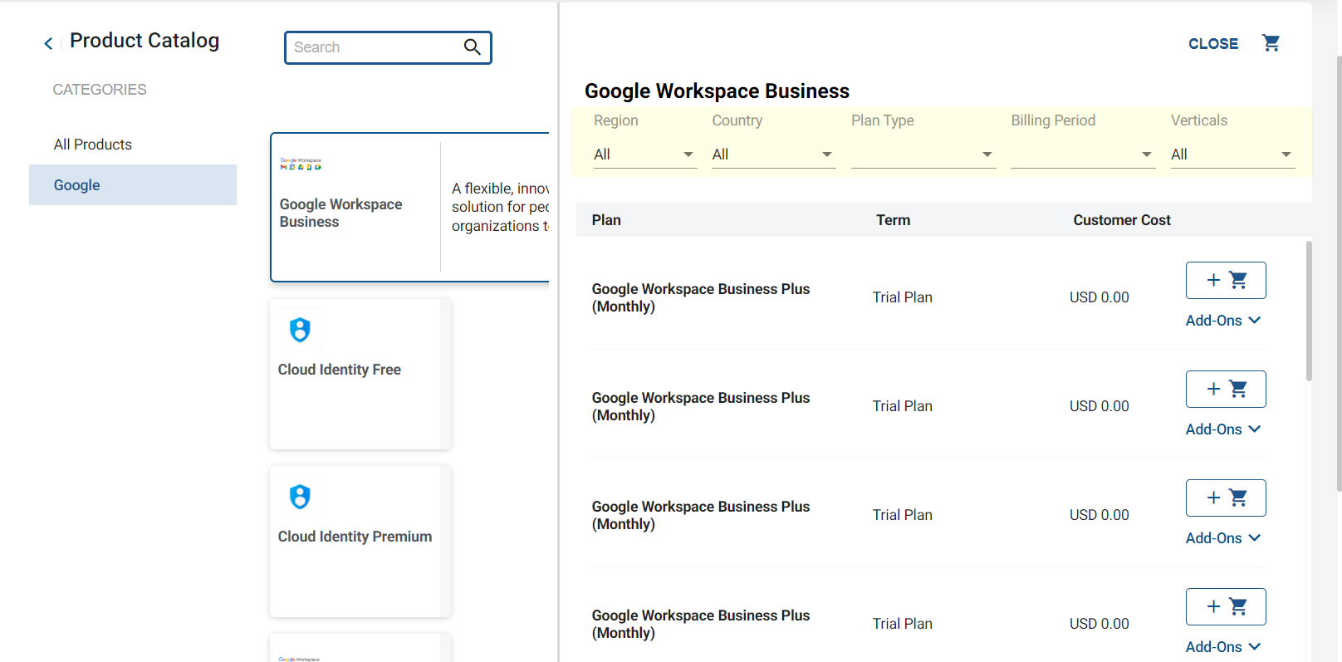Image resolution: width=1342 pixels, height=662 pixels.
Task: Add the second listed Business Plus plan to cart
Action: click(1226, 390)
